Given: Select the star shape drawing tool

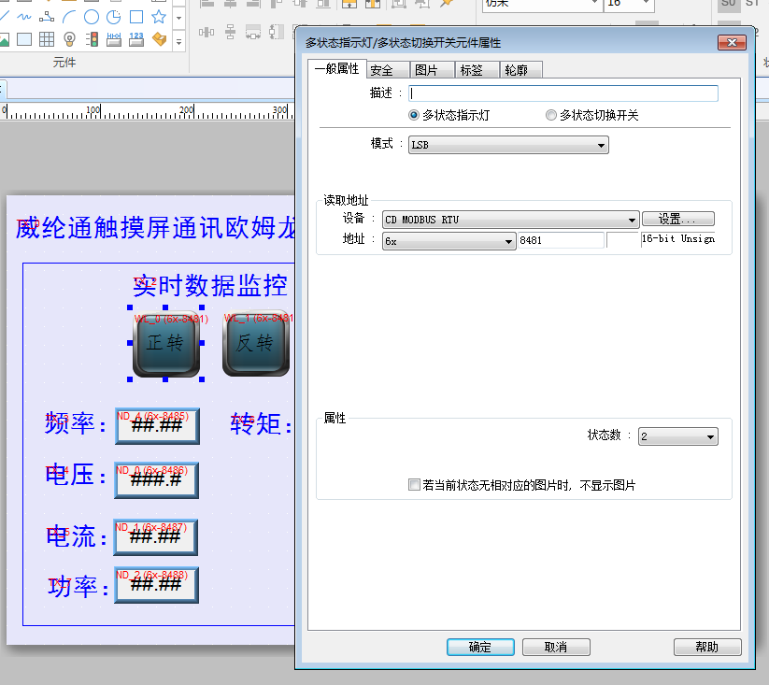Looking at the screenshot, I should [159, 17].
